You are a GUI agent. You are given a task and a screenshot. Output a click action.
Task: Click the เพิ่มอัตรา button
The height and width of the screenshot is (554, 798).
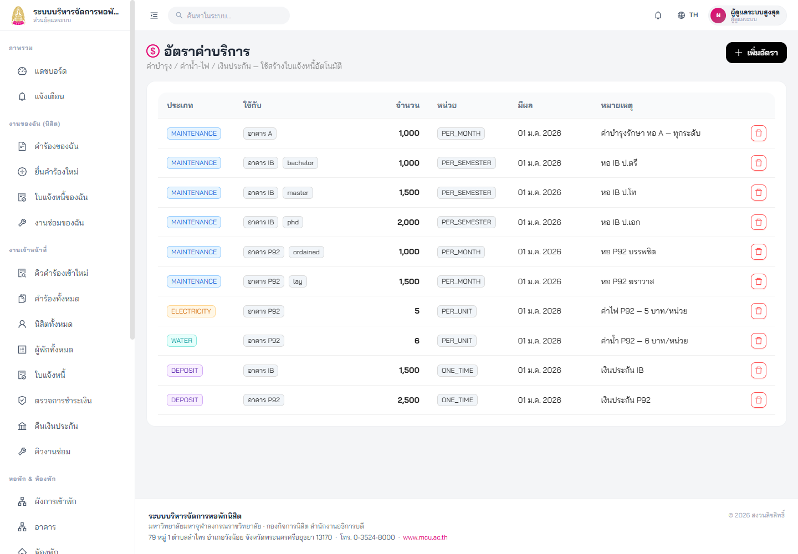point(756,53)
